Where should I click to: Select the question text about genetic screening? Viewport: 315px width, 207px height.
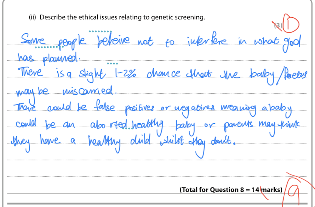click(x=122, y=17)
